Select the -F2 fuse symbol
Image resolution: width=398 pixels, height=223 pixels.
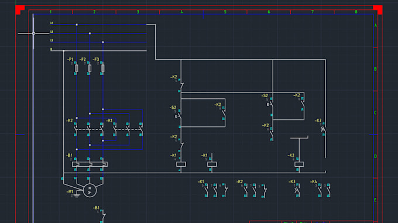[x=90, y=68]
